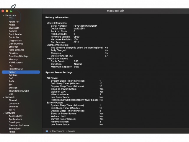Select NVMExpress in the sidebar

coord(16,62)
